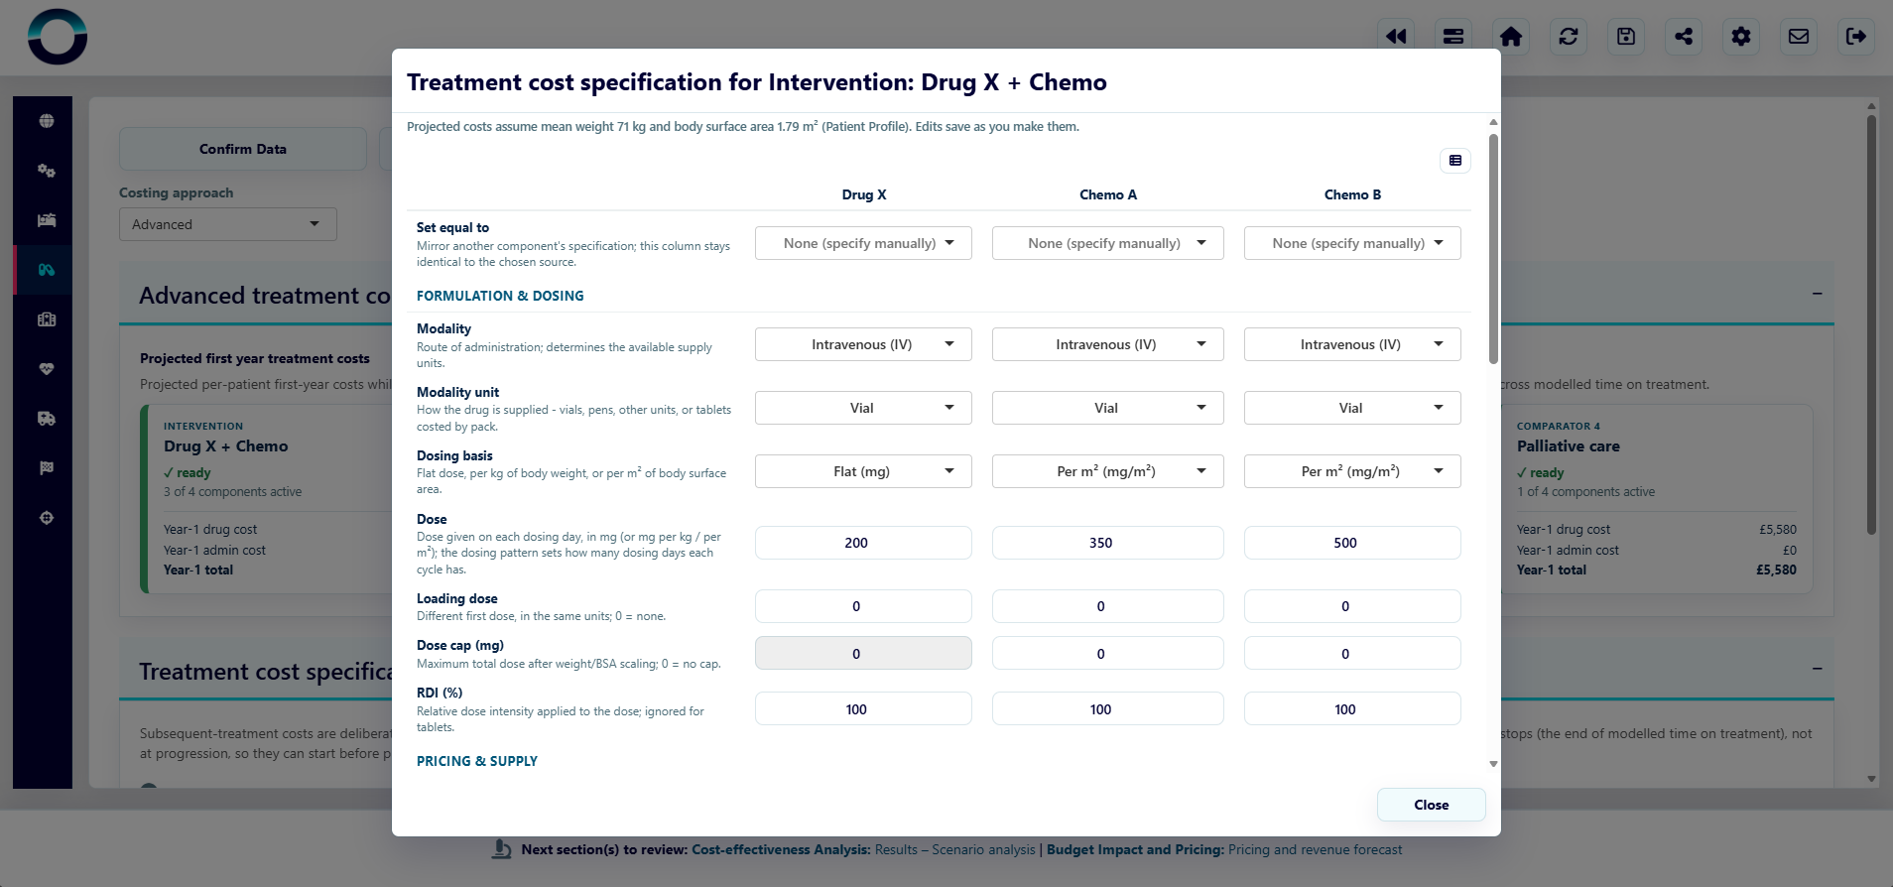
Task: Collapse the Advanced treatment costs panel
Action: click(1817, 294)
